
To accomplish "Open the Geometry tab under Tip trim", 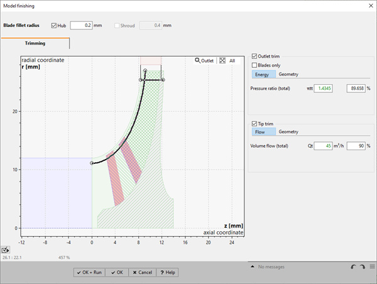I will point(288,132).
